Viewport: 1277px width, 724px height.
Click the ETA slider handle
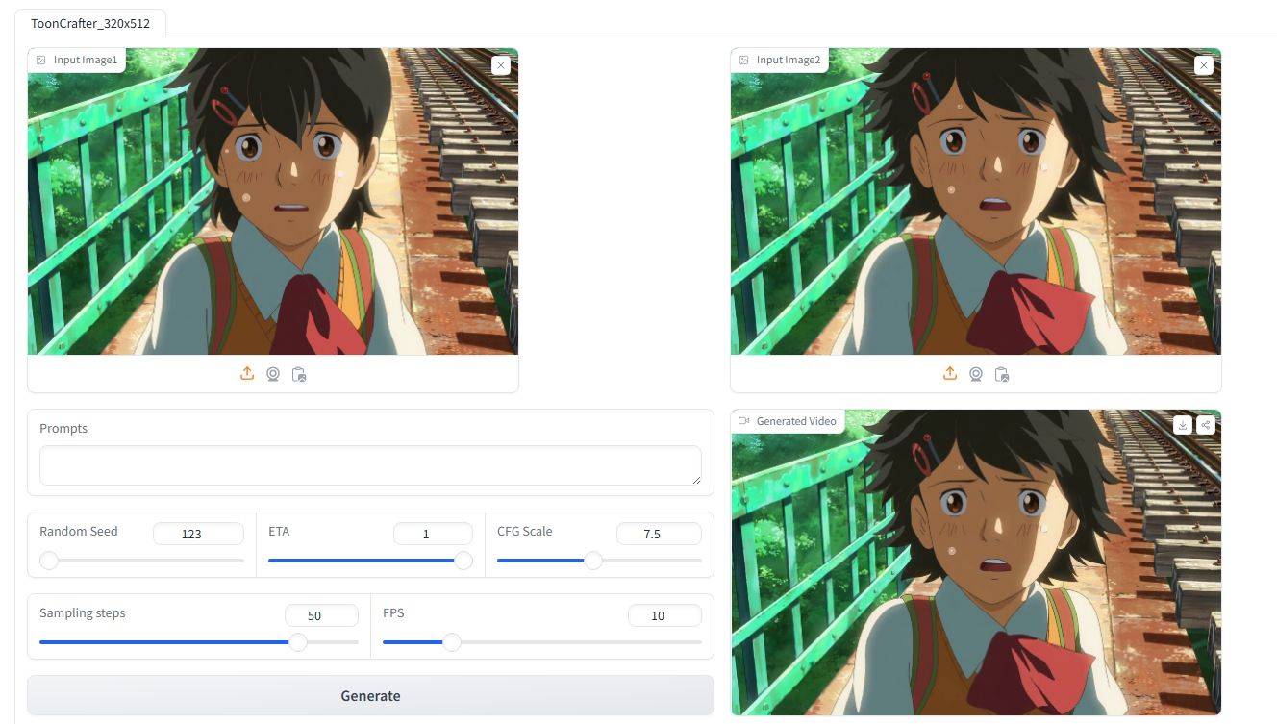coord(463,561)
